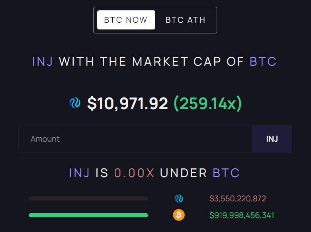Click the Injective logo beside $10,971.92

click(x=75, y=103)
